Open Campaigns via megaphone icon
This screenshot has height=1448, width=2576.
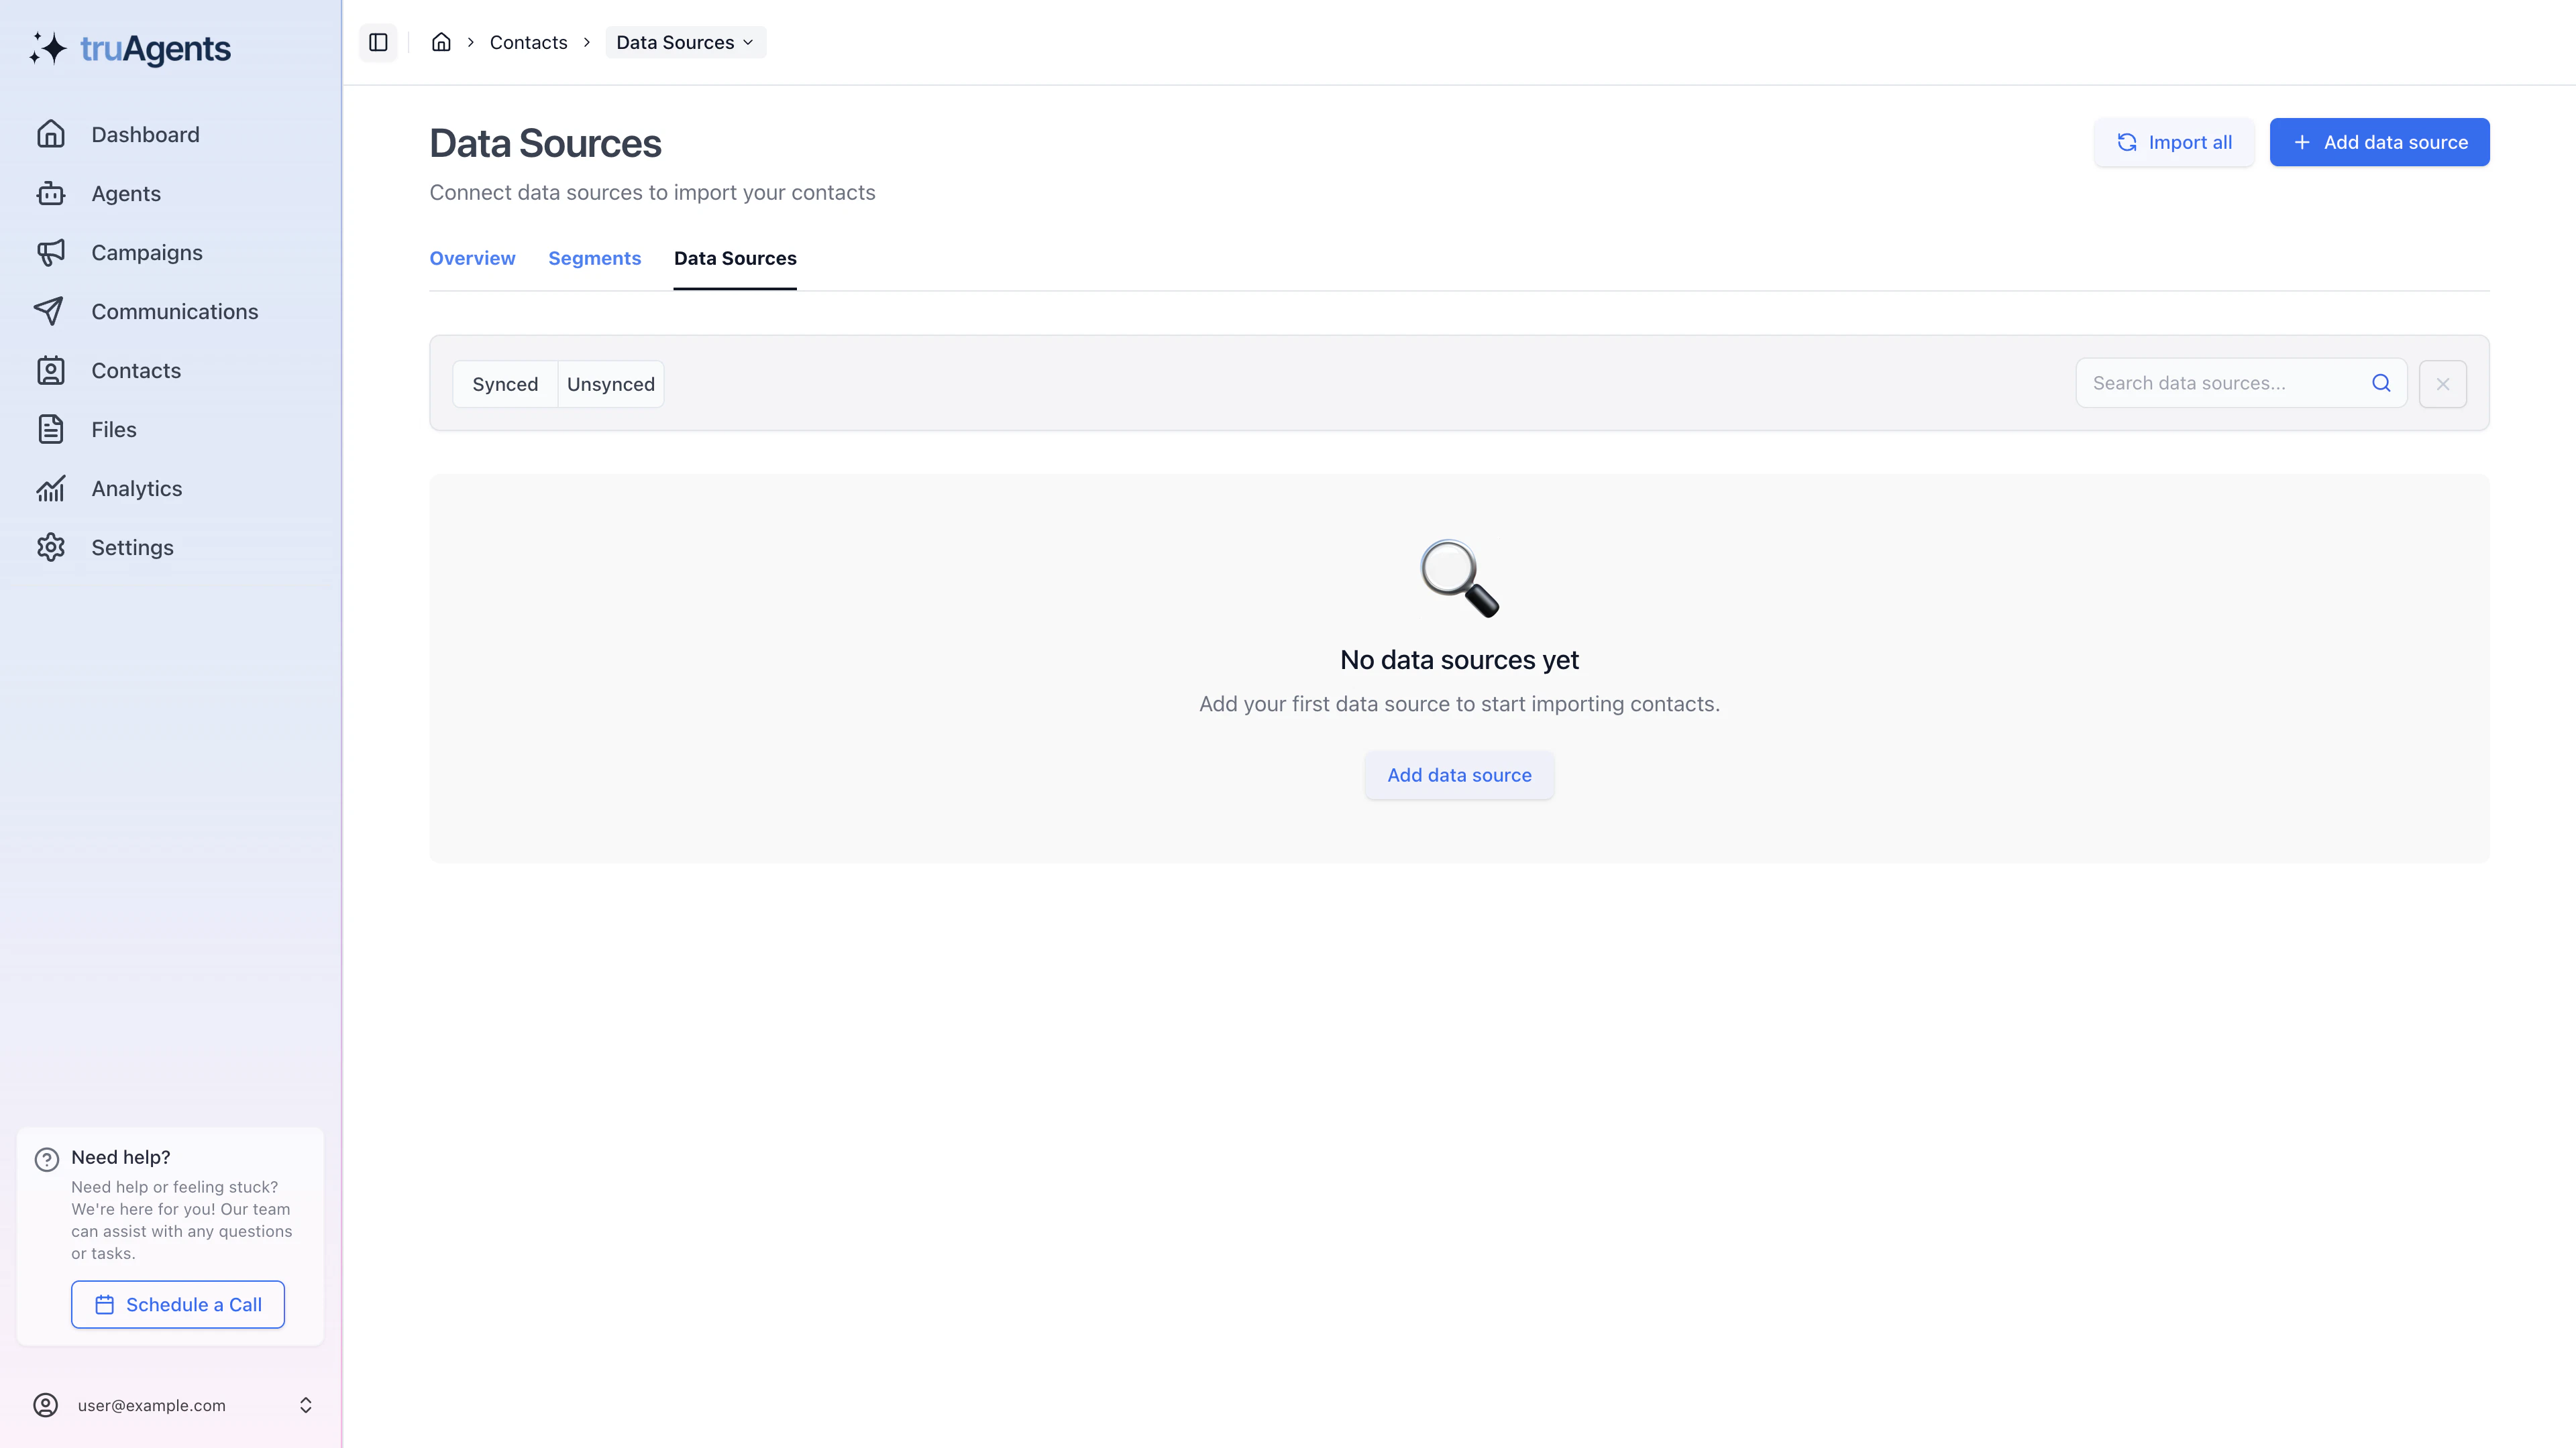(x=51, y=252)
